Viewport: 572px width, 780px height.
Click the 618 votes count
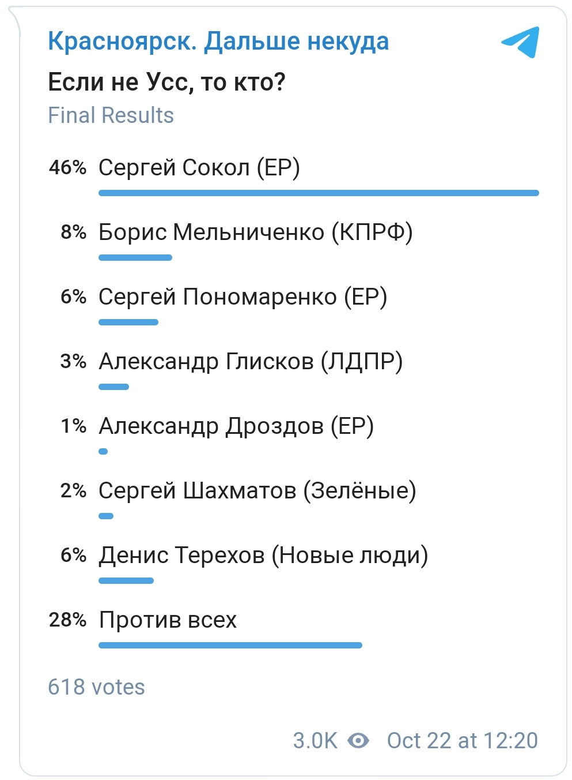click(x=96, y=687)
